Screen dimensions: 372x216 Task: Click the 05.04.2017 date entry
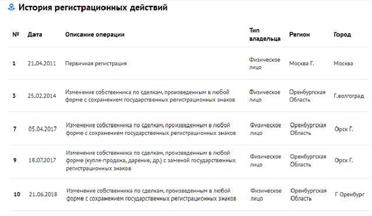click(x=43, y=129)
